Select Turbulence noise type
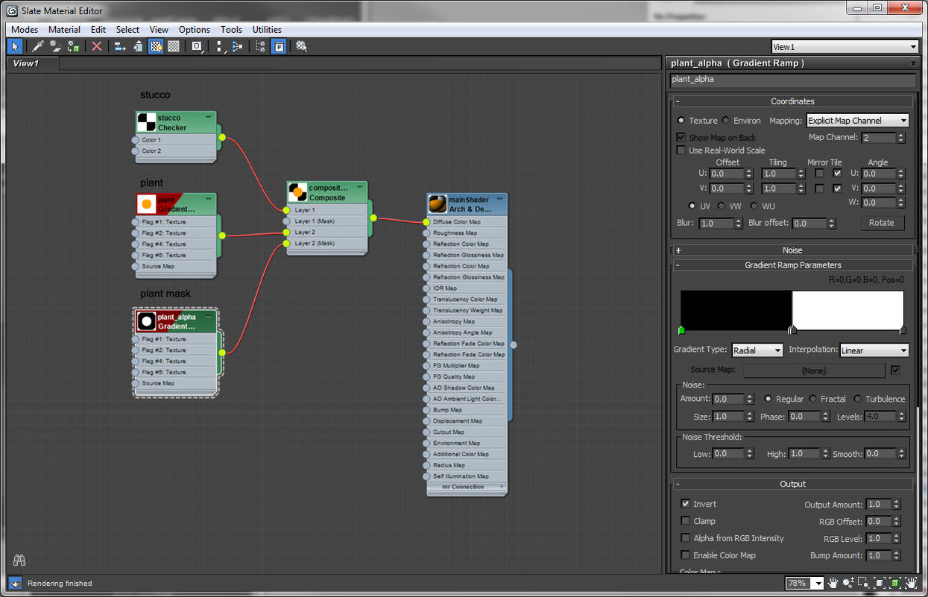 857,399
